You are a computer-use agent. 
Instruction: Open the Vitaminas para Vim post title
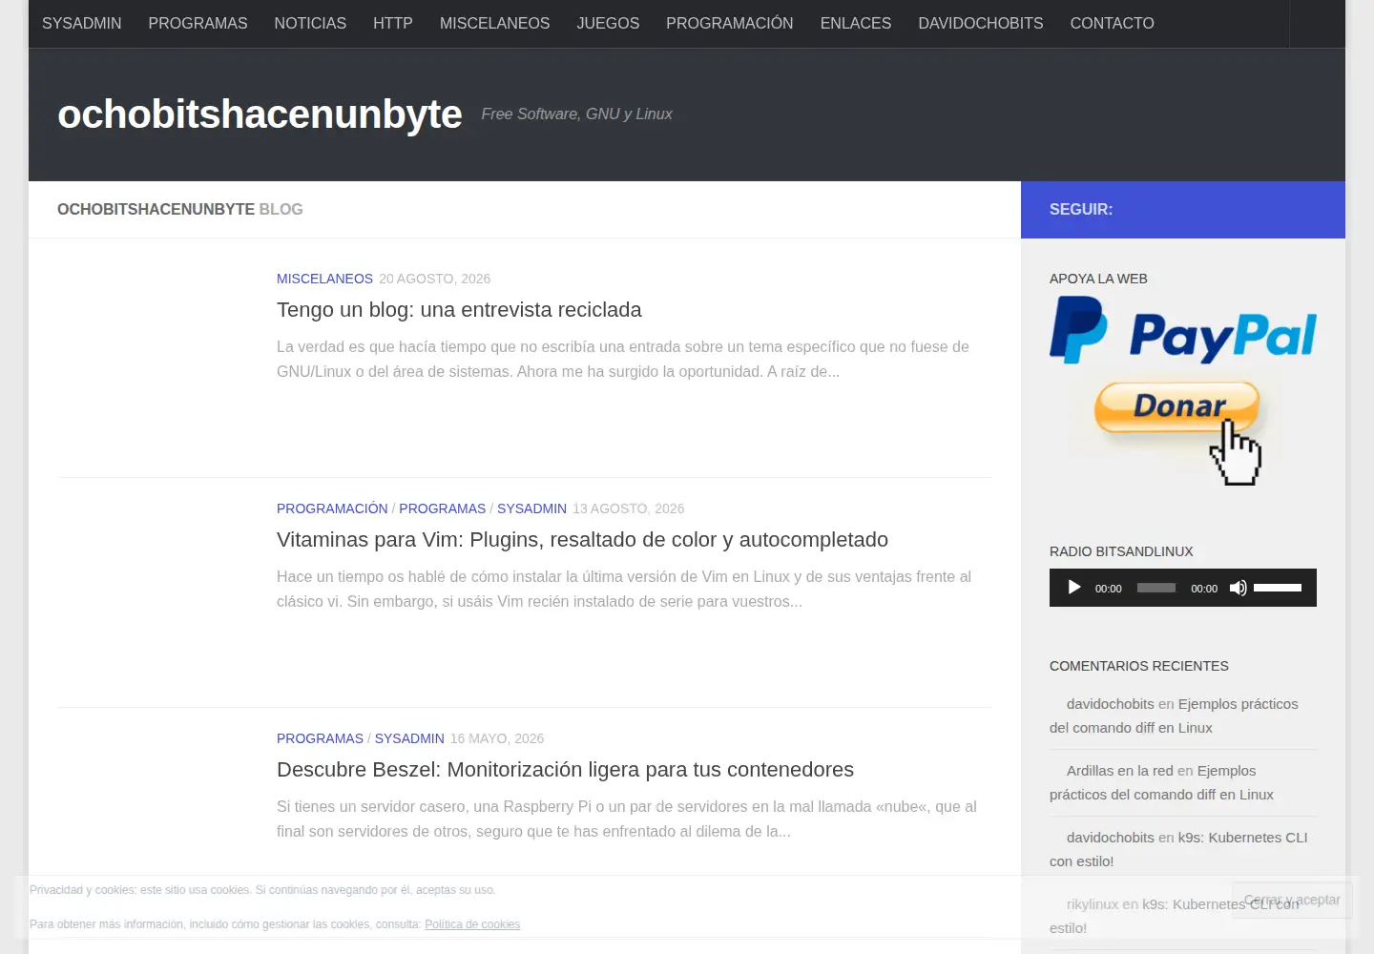pos(582,540)
